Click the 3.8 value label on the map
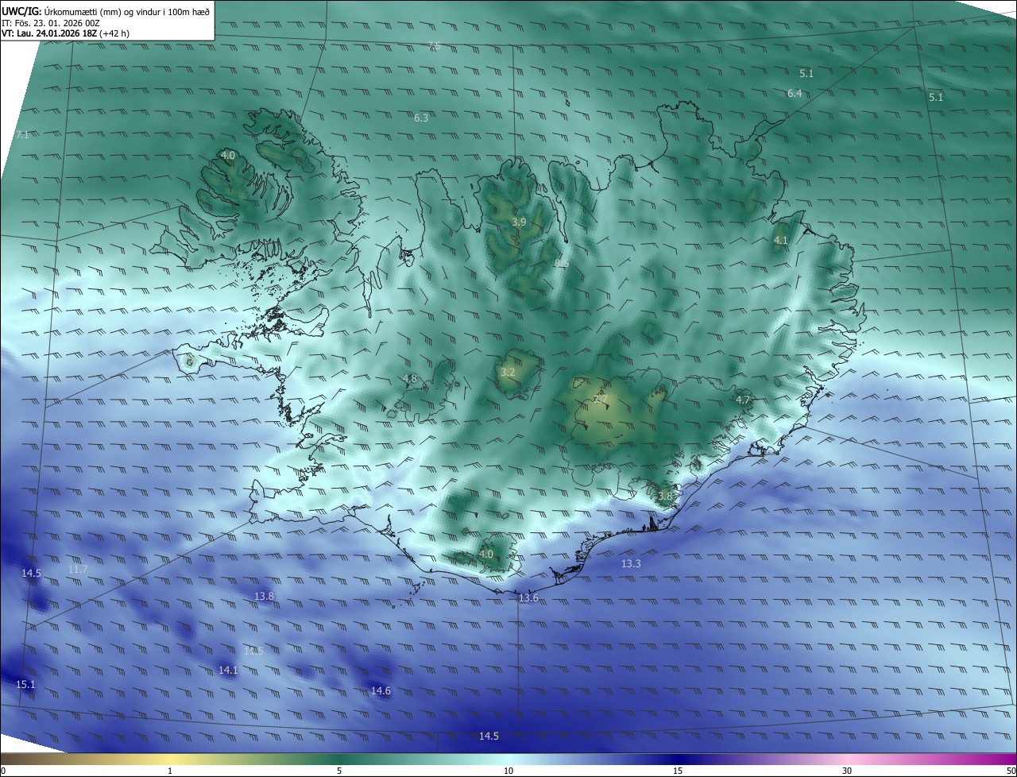This screenshot has width=1017, height=777. click(x=665, y=496)
